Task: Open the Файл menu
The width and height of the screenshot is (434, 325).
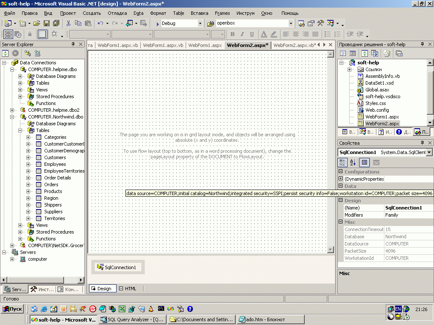Action: point(9,13)
